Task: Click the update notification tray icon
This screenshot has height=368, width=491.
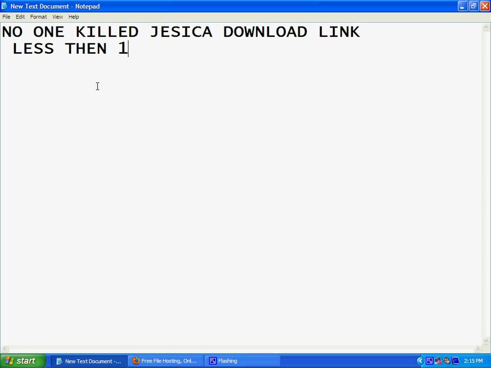Action: tap(447, 361)
